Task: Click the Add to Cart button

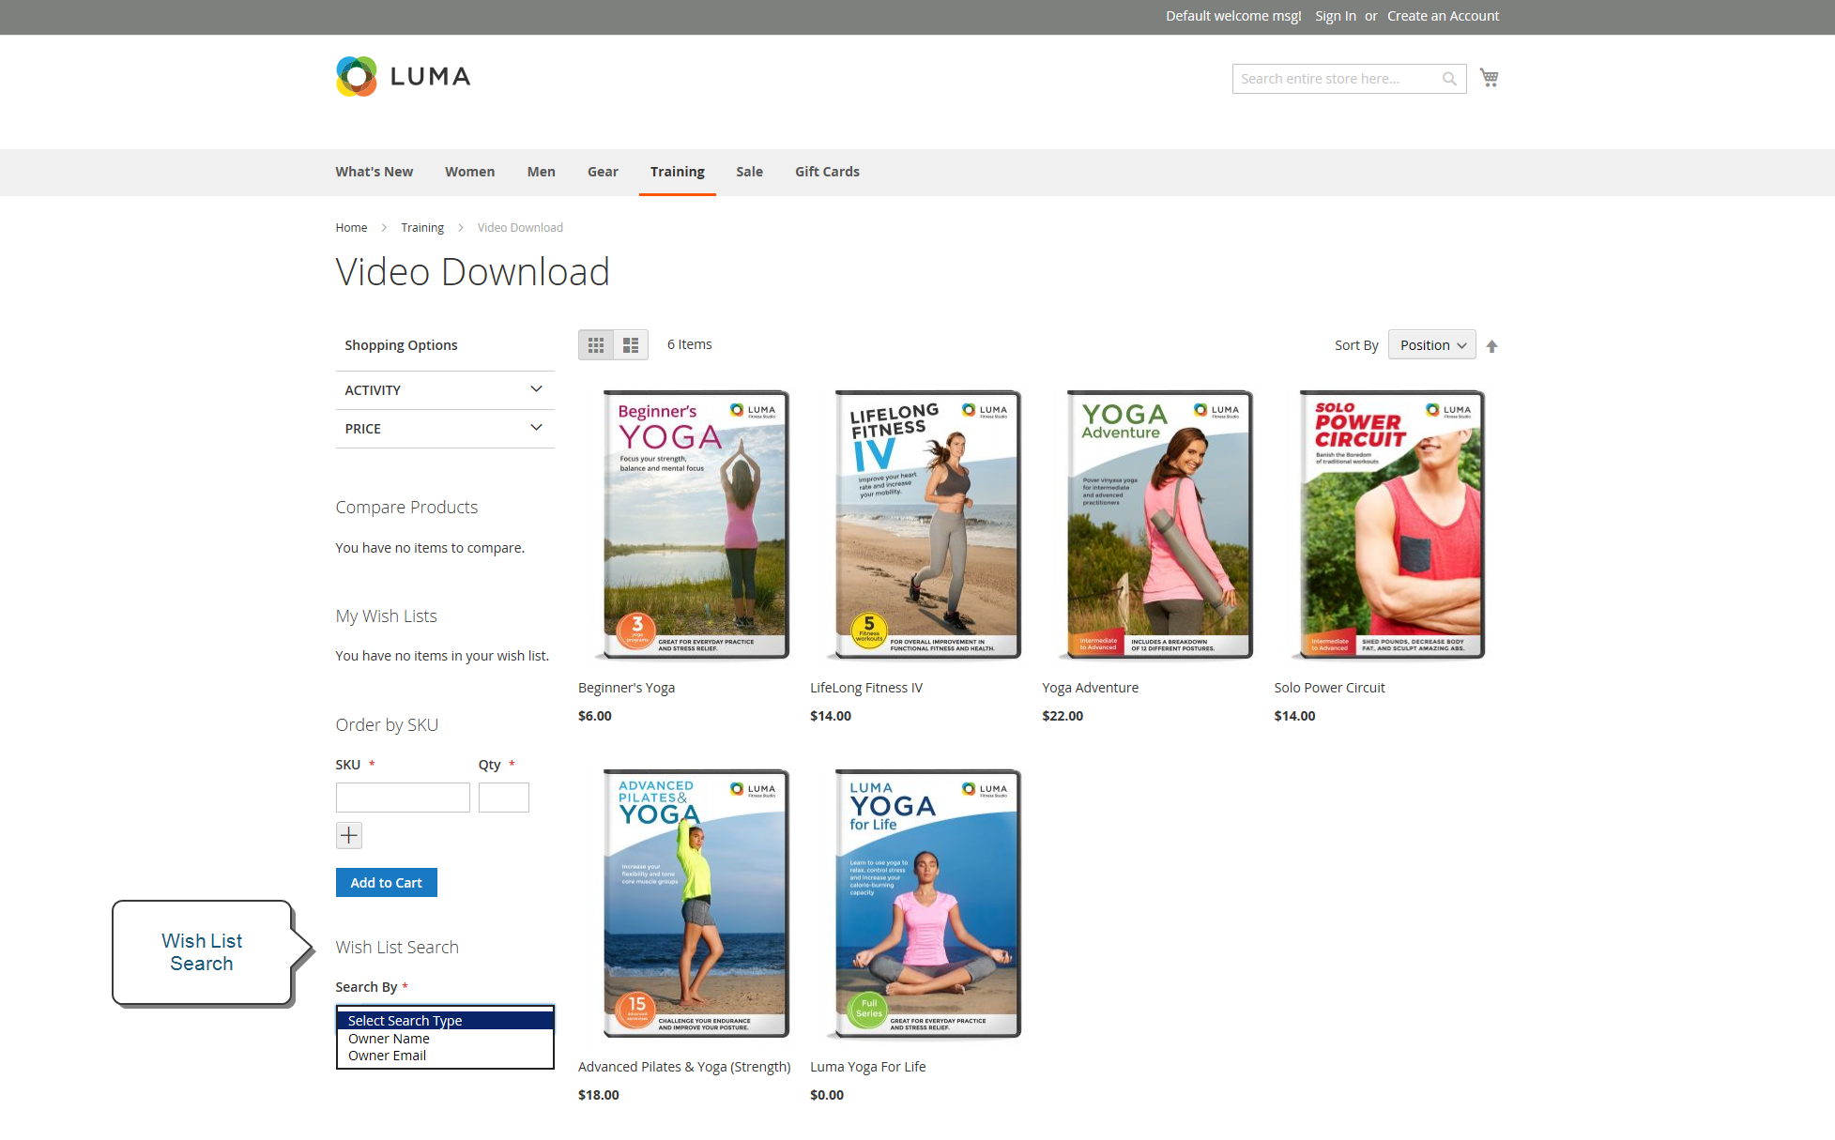Action: point(387,883)
